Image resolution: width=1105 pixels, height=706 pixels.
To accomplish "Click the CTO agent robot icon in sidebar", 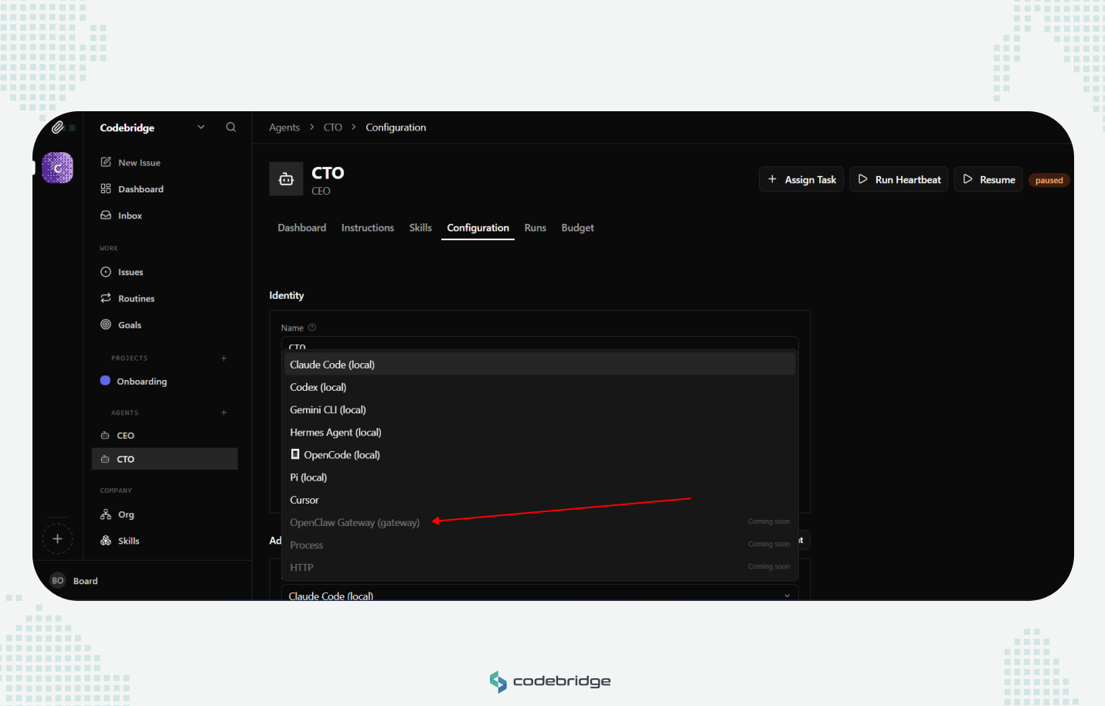I will 105,459.
